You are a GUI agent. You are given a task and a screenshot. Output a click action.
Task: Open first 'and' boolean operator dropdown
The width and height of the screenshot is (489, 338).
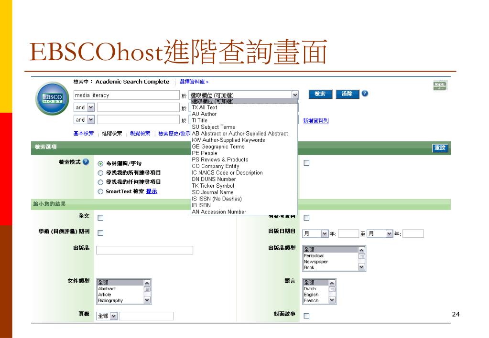[90, 107]
